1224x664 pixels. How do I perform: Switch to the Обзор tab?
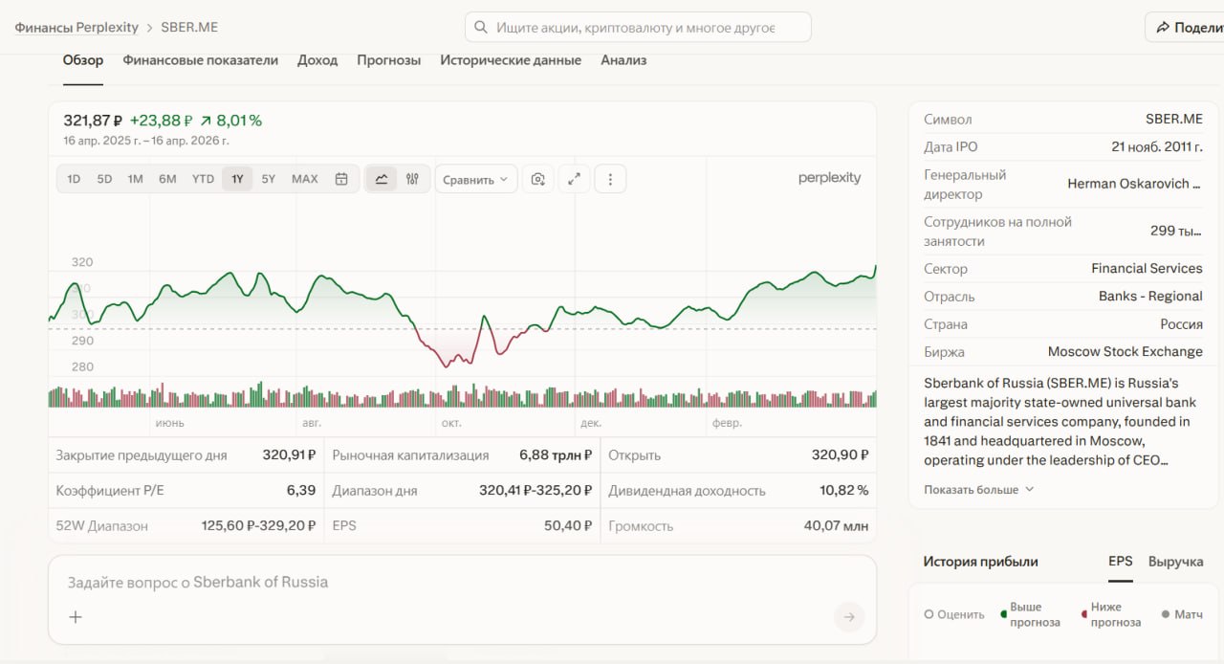[x=83, y=60]
